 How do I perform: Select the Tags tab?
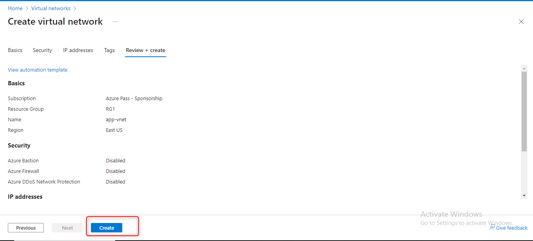coord(109,50)
